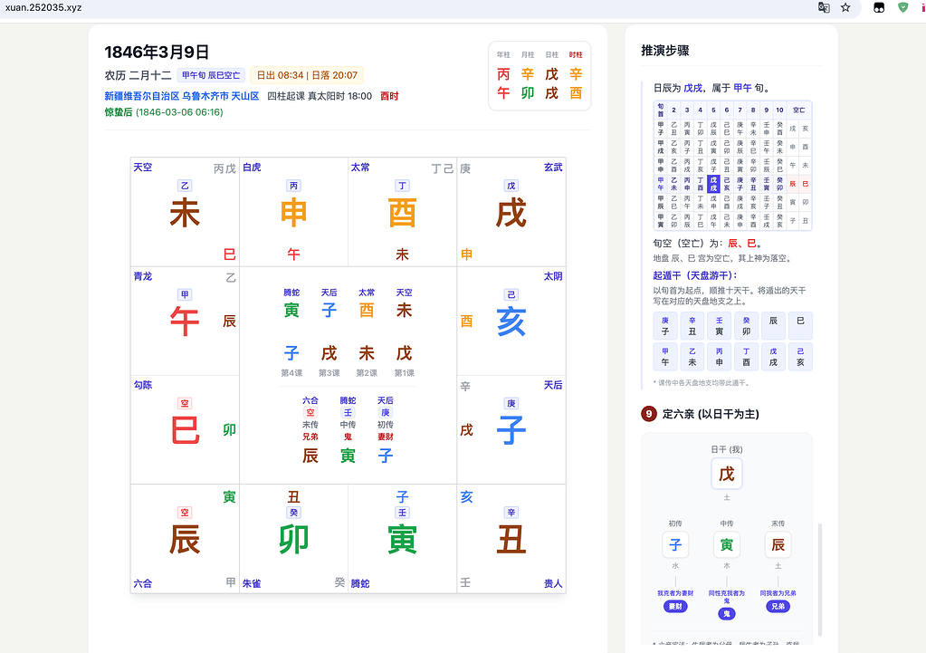Click the 庚子 chip in 遁干 list
926x653 pixels.
coord(665,326)
